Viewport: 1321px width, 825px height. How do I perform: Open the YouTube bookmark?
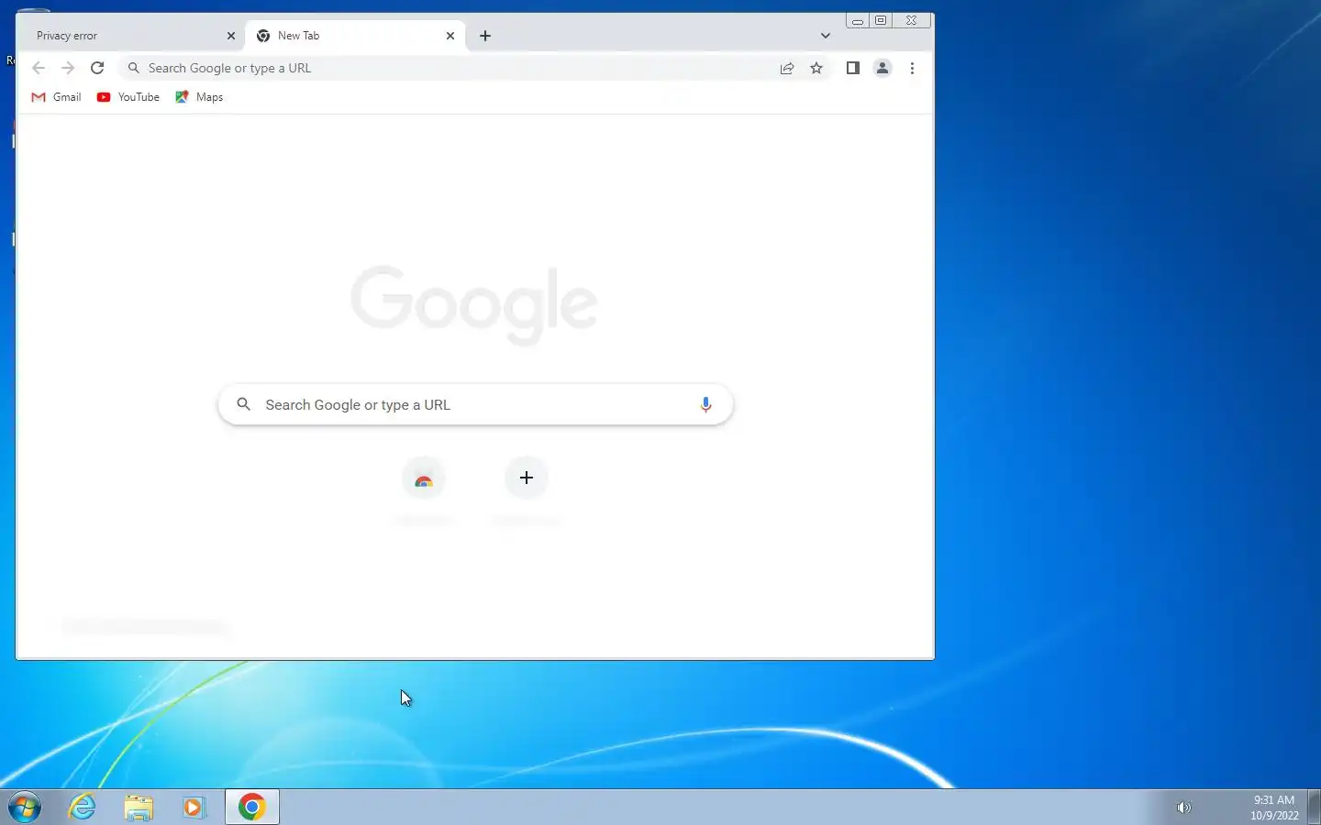(128, 97)
